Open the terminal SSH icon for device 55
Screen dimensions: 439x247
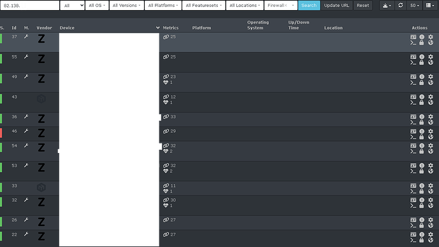click(414, 63)
